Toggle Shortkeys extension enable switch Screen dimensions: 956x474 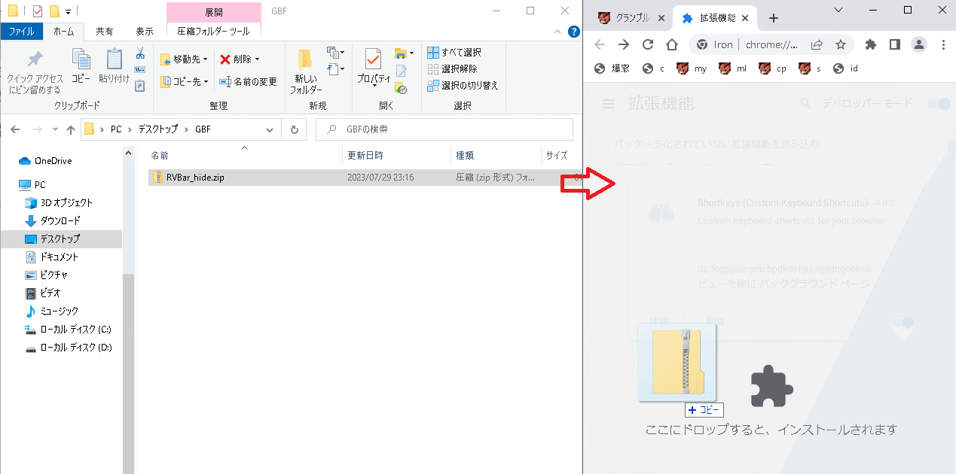(x=903, y=323)
